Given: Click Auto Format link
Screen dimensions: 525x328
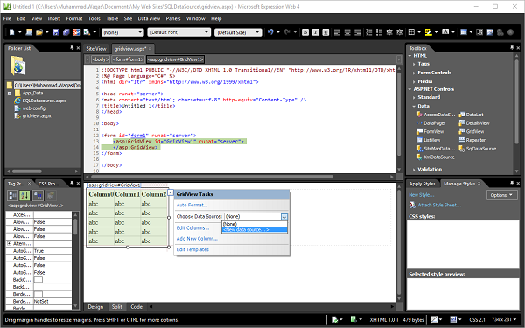Looking at the screenshot, I should pos(192,205).
